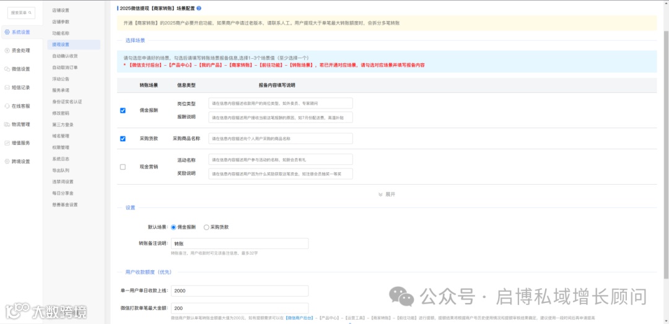Open 在线客服 main menu
Viewport: 669px width, 324px height.
[x=21, y=106]
